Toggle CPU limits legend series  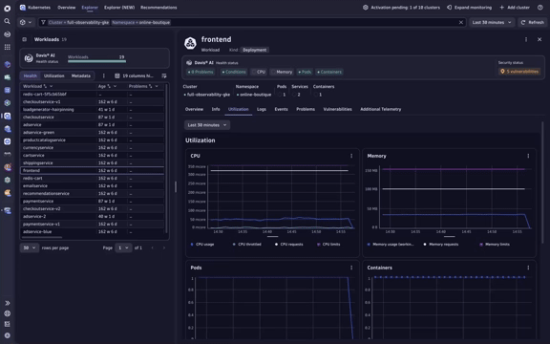point(328,245)
